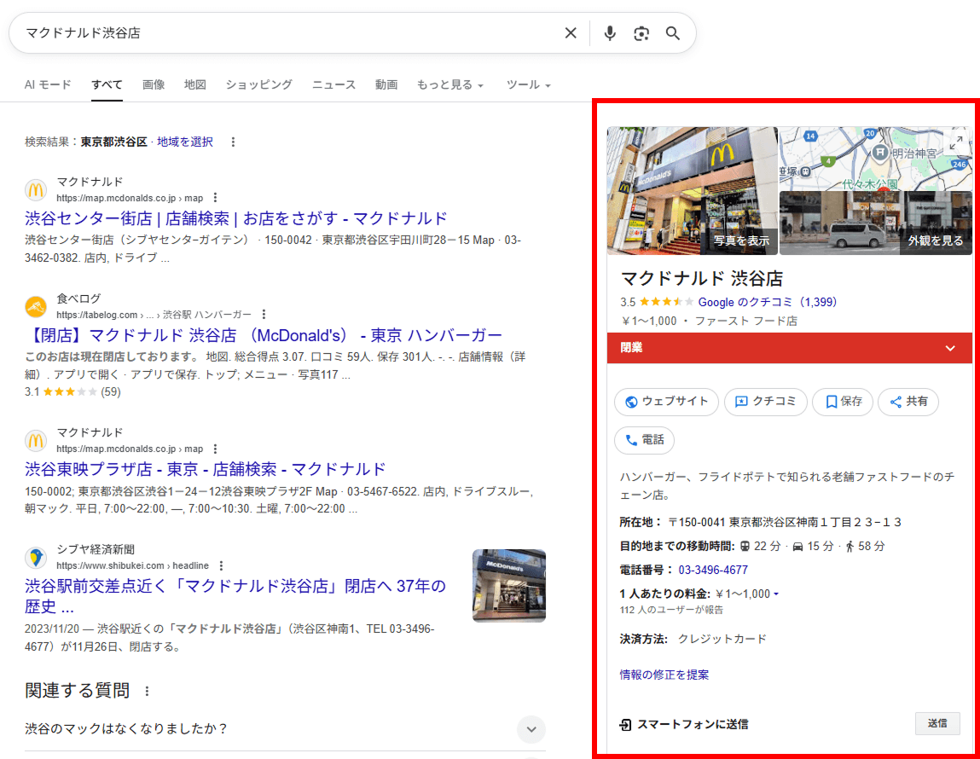Click the 送信 button

pyautogui.click(x=937, y=723)
